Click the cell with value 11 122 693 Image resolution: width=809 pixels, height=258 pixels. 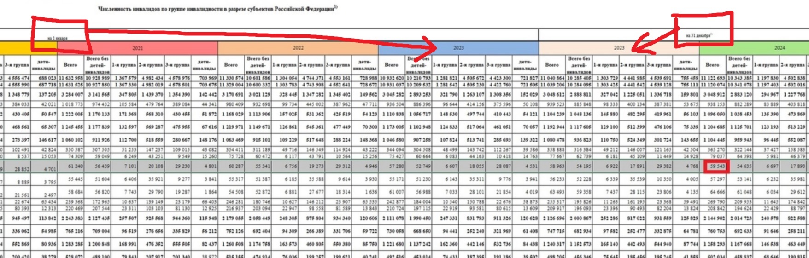coord(713,78)
